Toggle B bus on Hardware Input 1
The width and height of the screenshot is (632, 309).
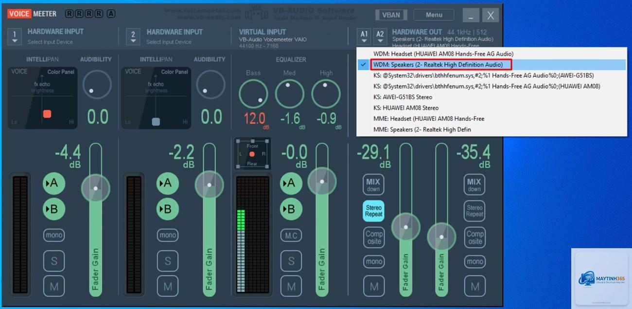click(54, 209)
